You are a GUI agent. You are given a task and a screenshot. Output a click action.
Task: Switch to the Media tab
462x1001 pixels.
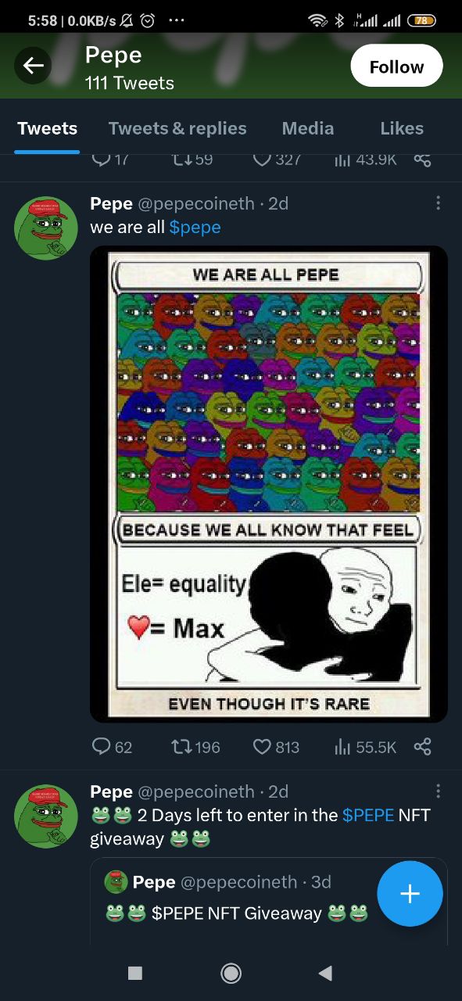click(308, 128)
